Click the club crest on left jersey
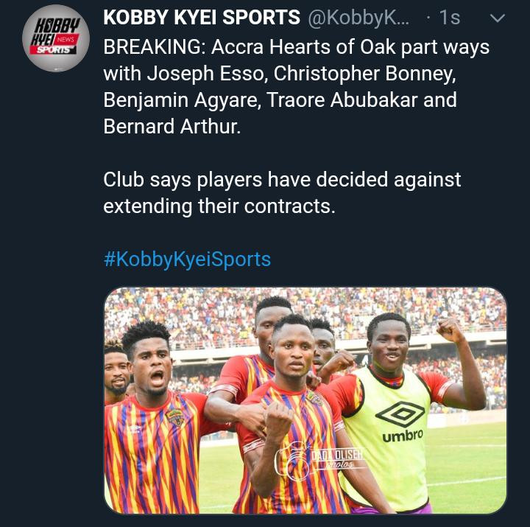This screenshot has width=530, height=527. [175, 418]
